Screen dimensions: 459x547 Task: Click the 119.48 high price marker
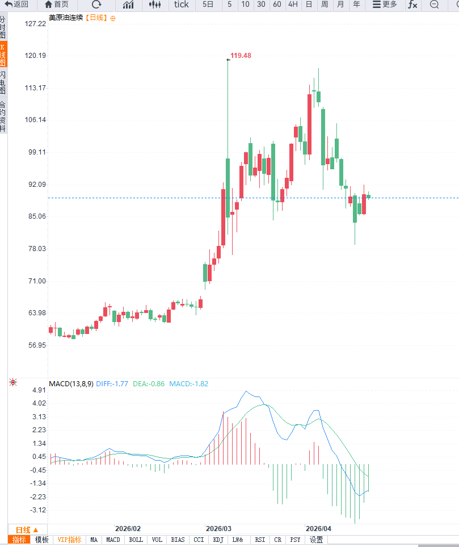tap(241, 56)
